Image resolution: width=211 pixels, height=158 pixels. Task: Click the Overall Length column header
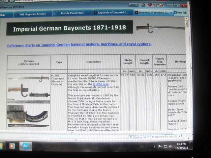coord(144,62)
